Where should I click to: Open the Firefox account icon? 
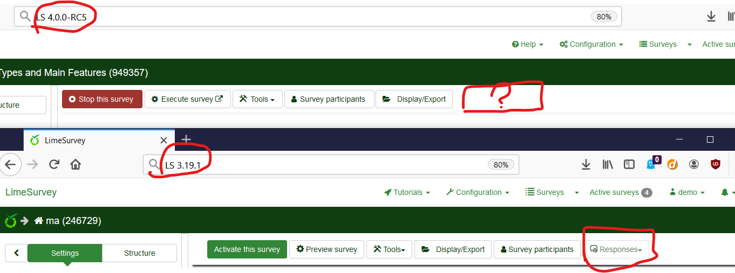(x=694, y=165)
